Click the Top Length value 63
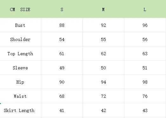The image size is (166, 118). click(145, 53)
